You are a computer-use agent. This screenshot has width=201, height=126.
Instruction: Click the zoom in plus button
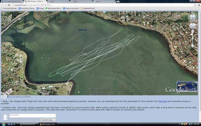click(x=193, y=31)
